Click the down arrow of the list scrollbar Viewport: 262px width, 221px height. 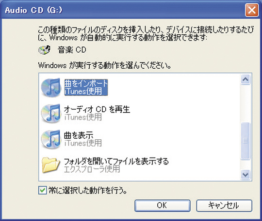(246, 175)
